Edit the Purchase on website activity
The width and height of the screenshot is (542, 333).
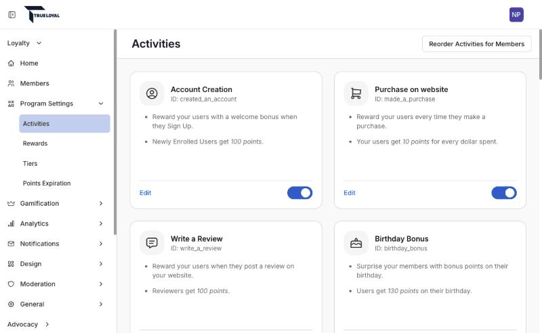tap(350, 193)
